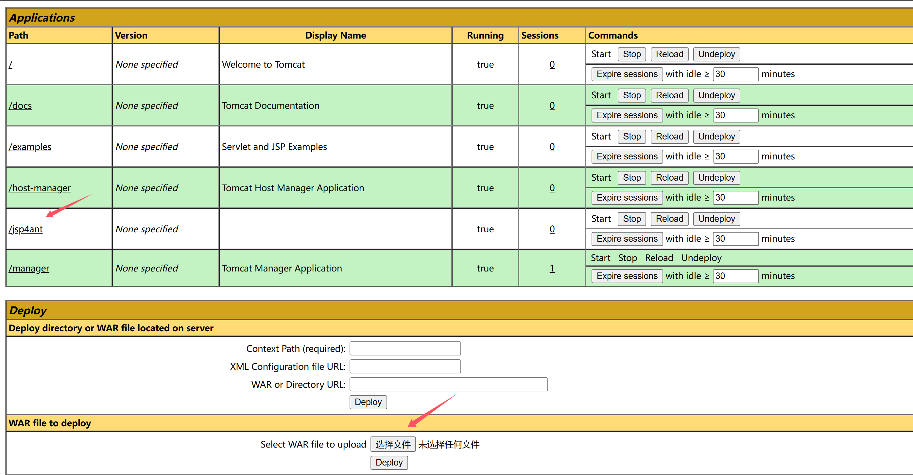Click the 选择文件 choose file button

(393, 444)
